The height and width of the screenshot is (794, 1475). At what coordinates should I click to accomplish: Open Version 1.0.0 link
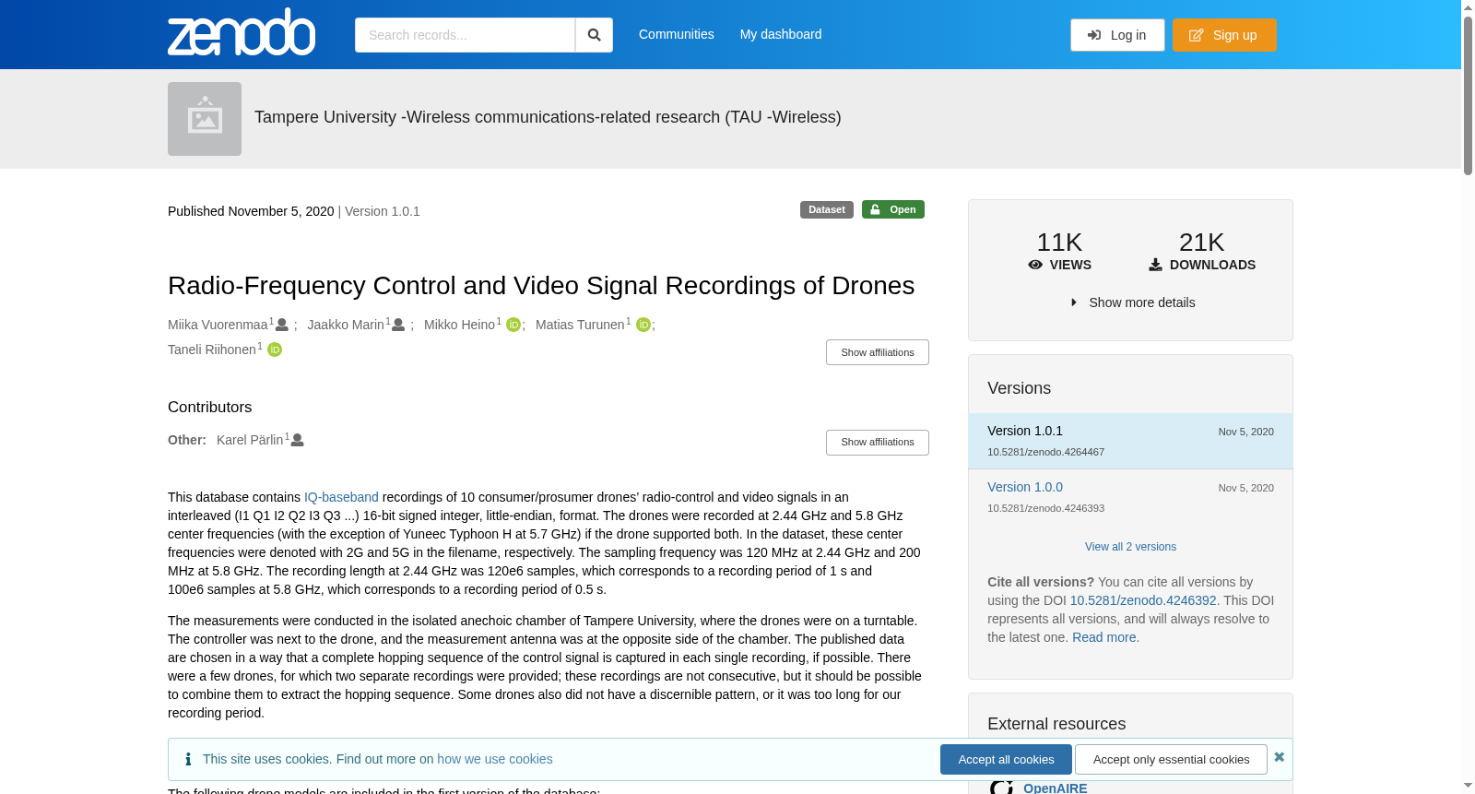(1025, 487)
